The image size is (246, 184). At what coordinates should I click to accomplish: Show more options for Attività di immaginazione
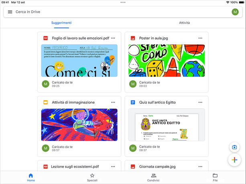tap(113, 103)
